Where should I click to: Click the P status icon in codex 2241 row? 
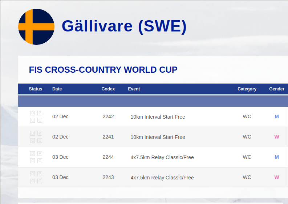[x=40, y=133]
